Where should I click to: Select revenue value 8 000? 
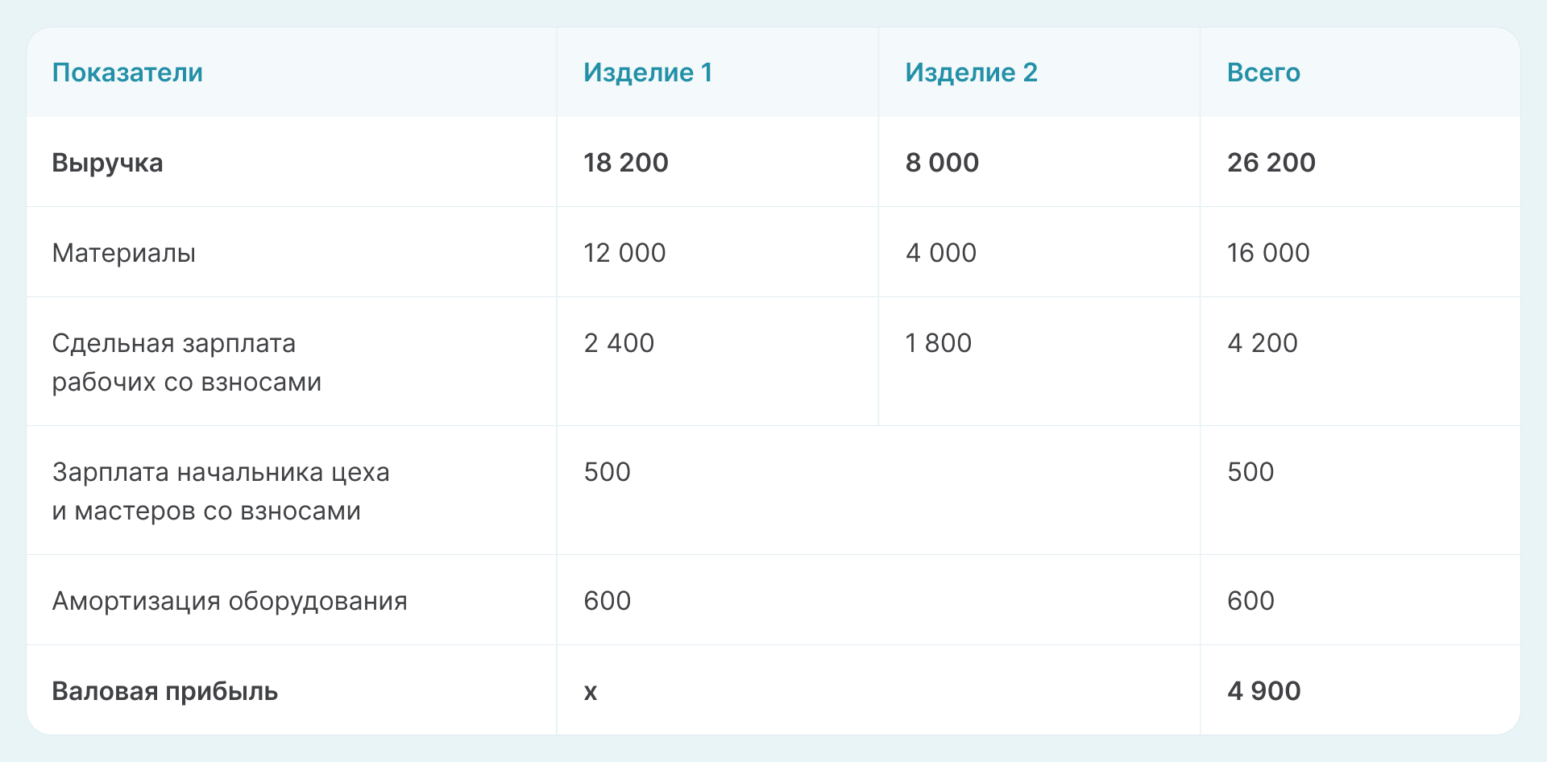pos(942,163)
